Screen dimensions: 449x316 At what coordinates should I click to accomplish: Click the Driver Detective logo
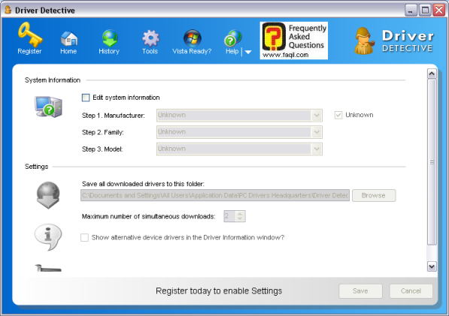point(394,41)
